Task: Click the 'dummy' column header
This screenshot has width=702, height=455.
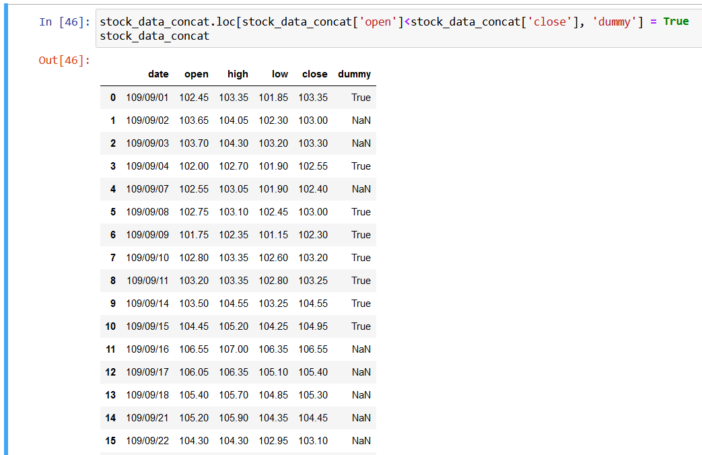Action: (x=354, y=74)
